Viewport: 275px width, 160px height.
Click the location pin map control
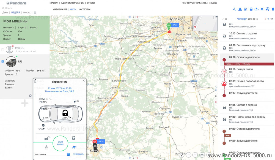click(182, 155)
